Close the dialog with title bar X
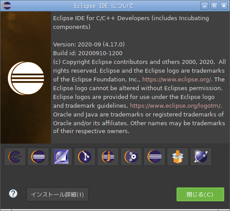Image resolution: width=230 pixels, height=211 pixels. click(x=224, y=6)
